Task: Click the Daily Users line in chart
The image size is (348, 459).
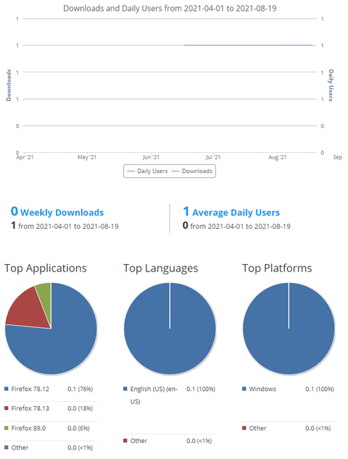Action: (249, 45)
